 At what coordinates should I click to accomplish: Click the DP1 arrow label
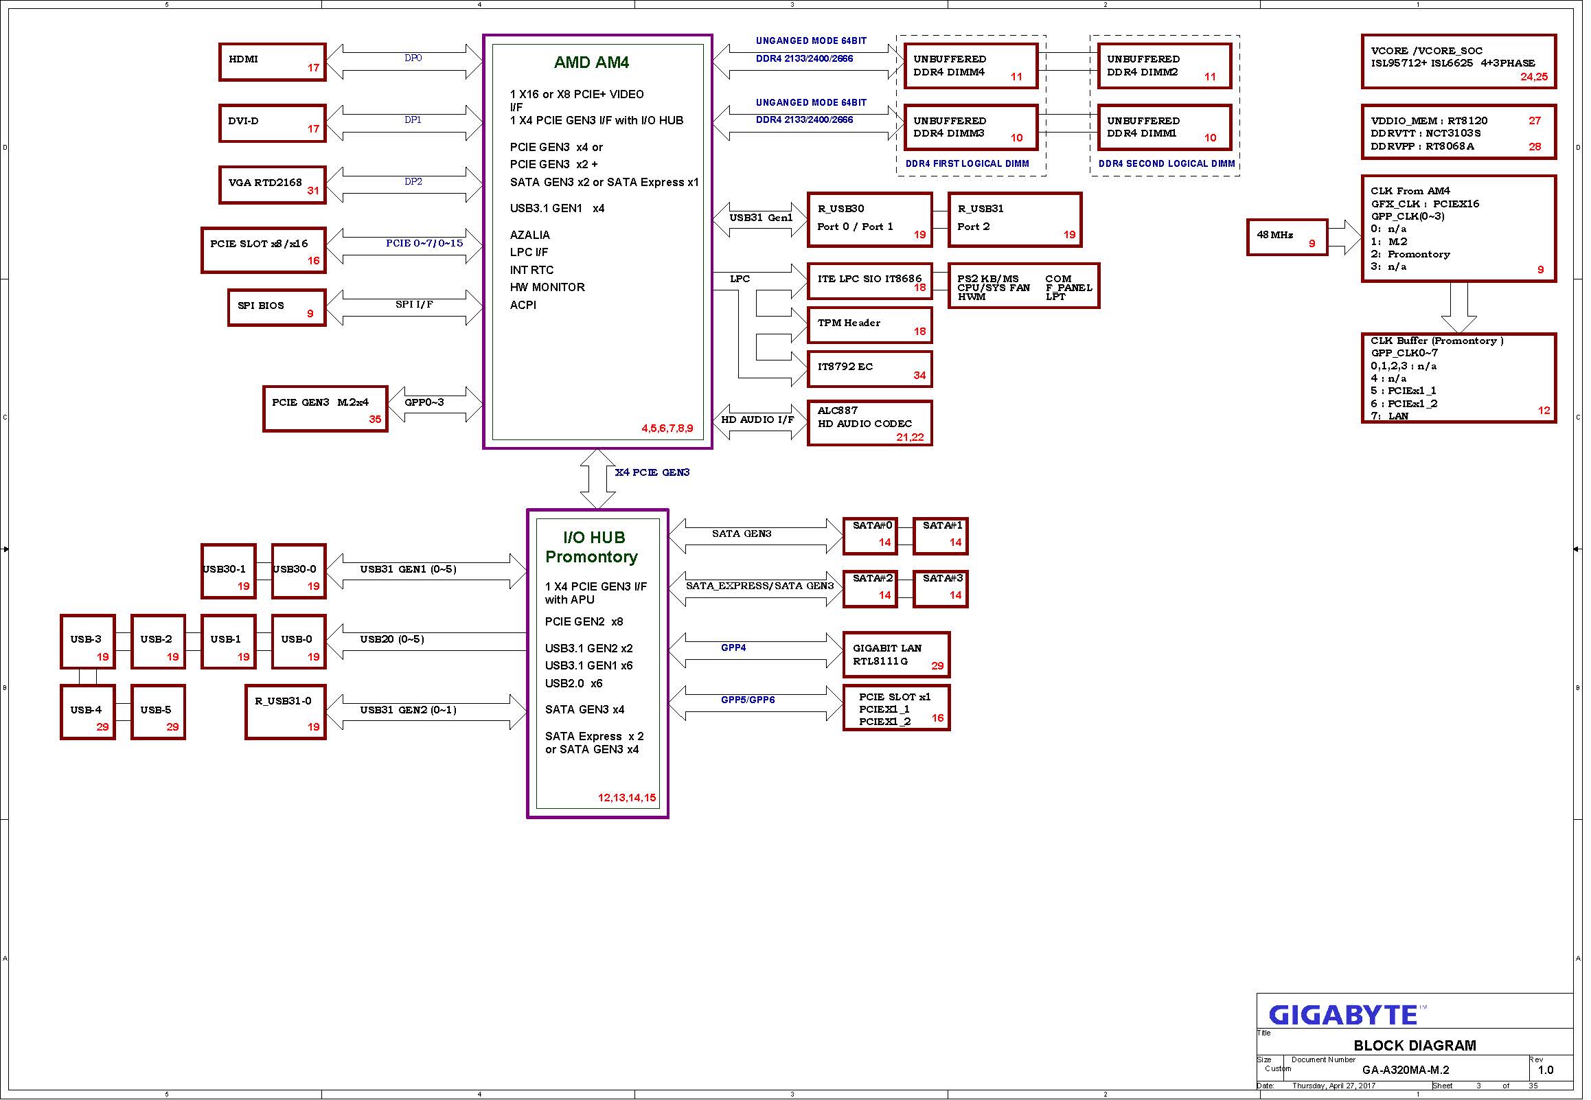(x=415, y=121)
